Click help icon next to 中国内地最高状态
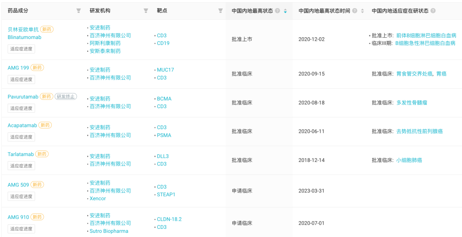The image size is (462, 237). [277, 11]
